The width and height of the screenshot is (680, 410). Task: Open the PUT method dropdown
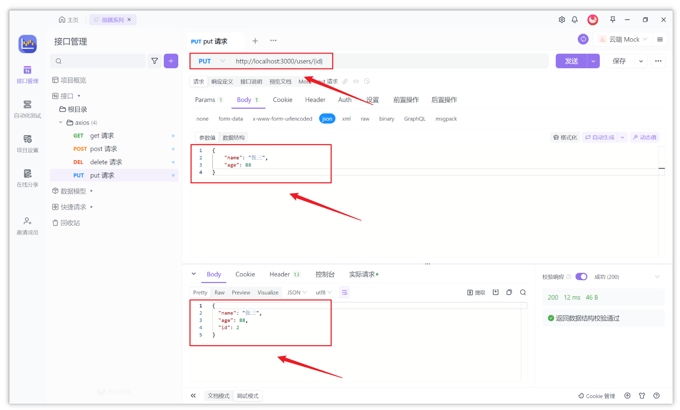point(211,61)
